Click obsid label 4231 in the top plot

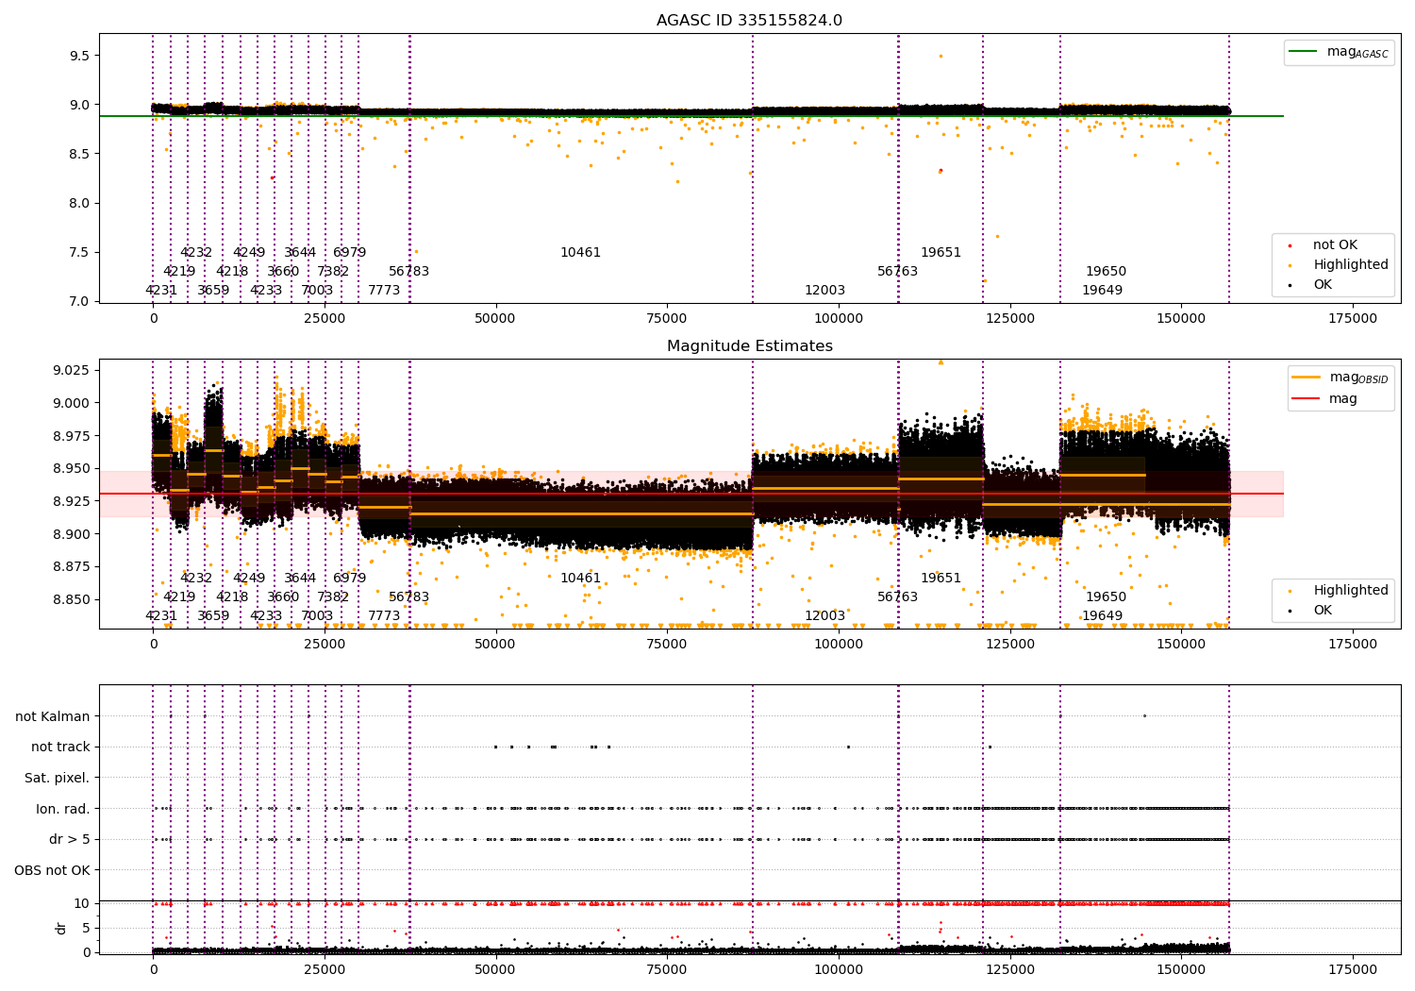(x=161, y=291)
